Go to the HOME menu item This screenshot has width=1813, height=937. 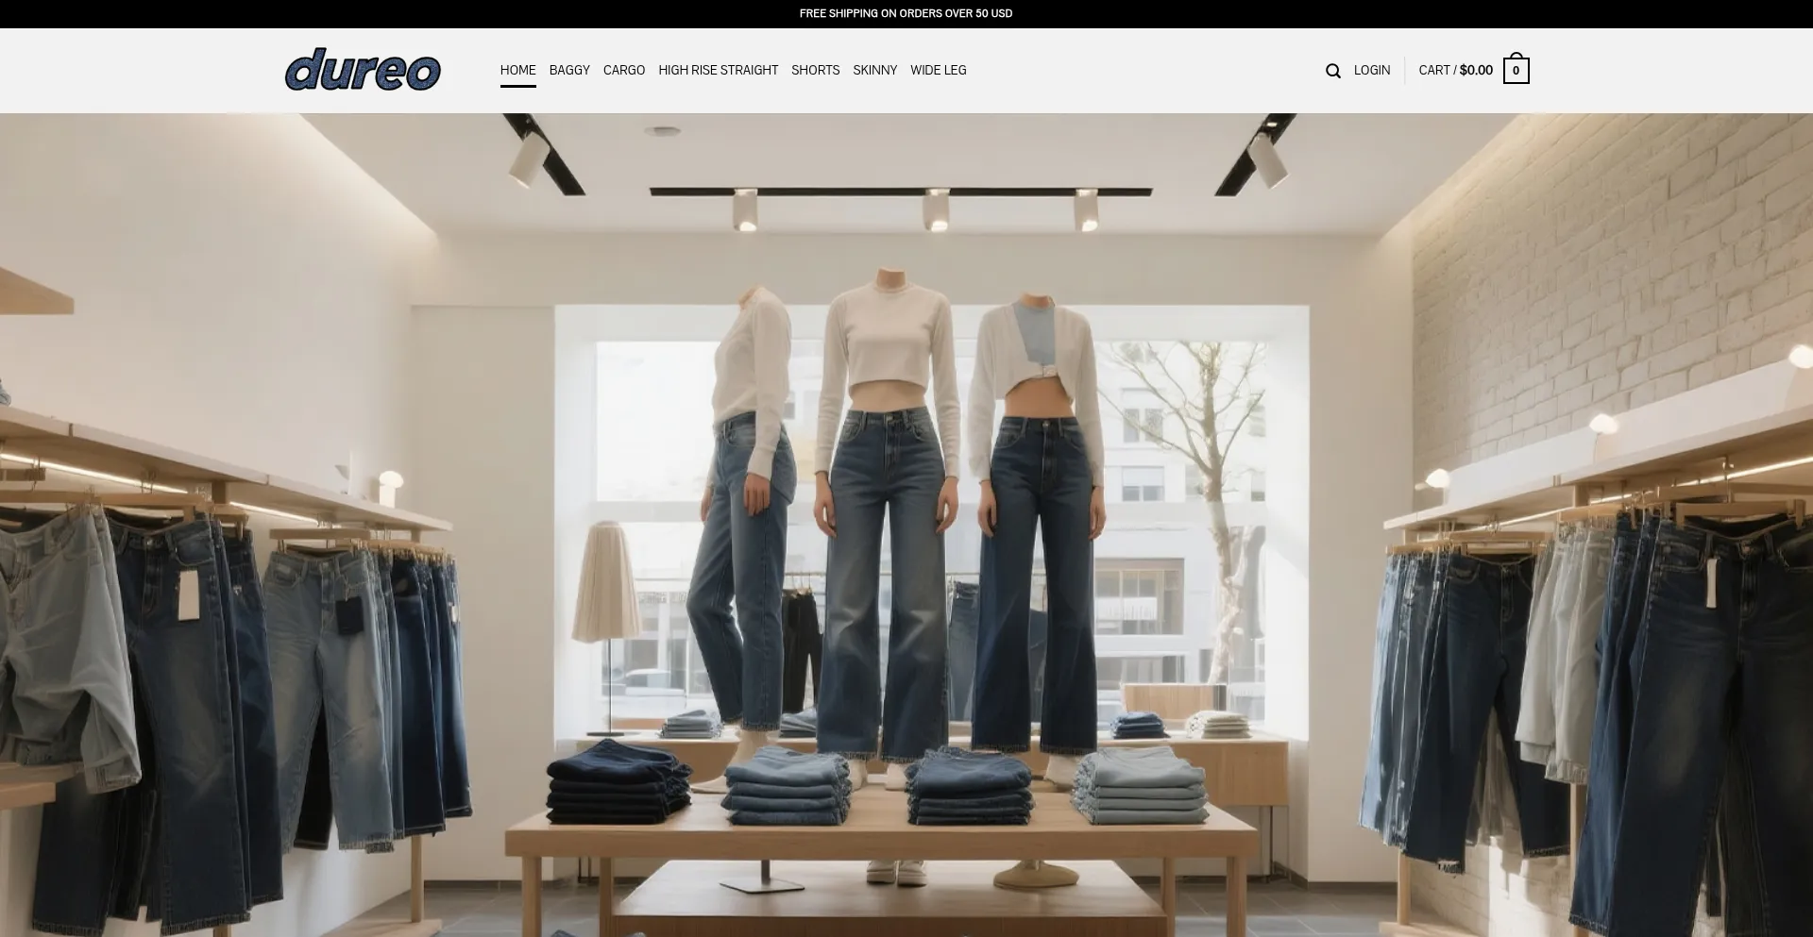point(517,70)
